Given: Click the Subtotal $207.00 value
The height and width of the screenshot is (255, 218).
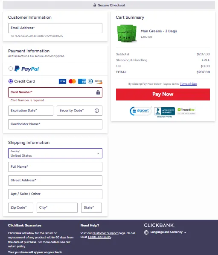Looking at the screenshot, I should point(203,54).
